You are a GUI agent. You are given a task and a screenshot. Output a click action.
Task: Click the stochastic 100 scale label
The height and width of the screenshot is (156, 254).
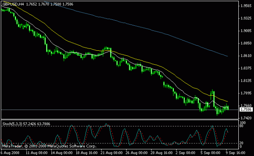243,123
